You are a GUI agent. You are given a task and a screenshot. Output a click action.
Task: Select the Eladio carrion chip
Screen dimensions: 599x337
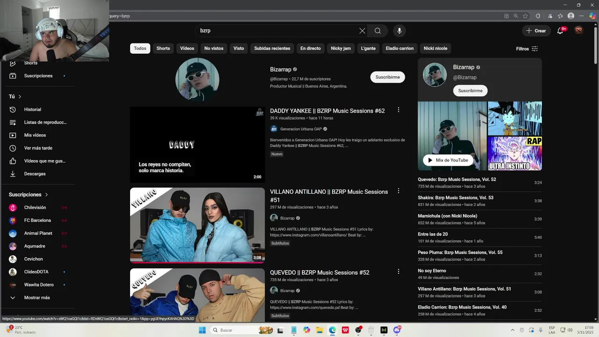(x=400, y=48)
